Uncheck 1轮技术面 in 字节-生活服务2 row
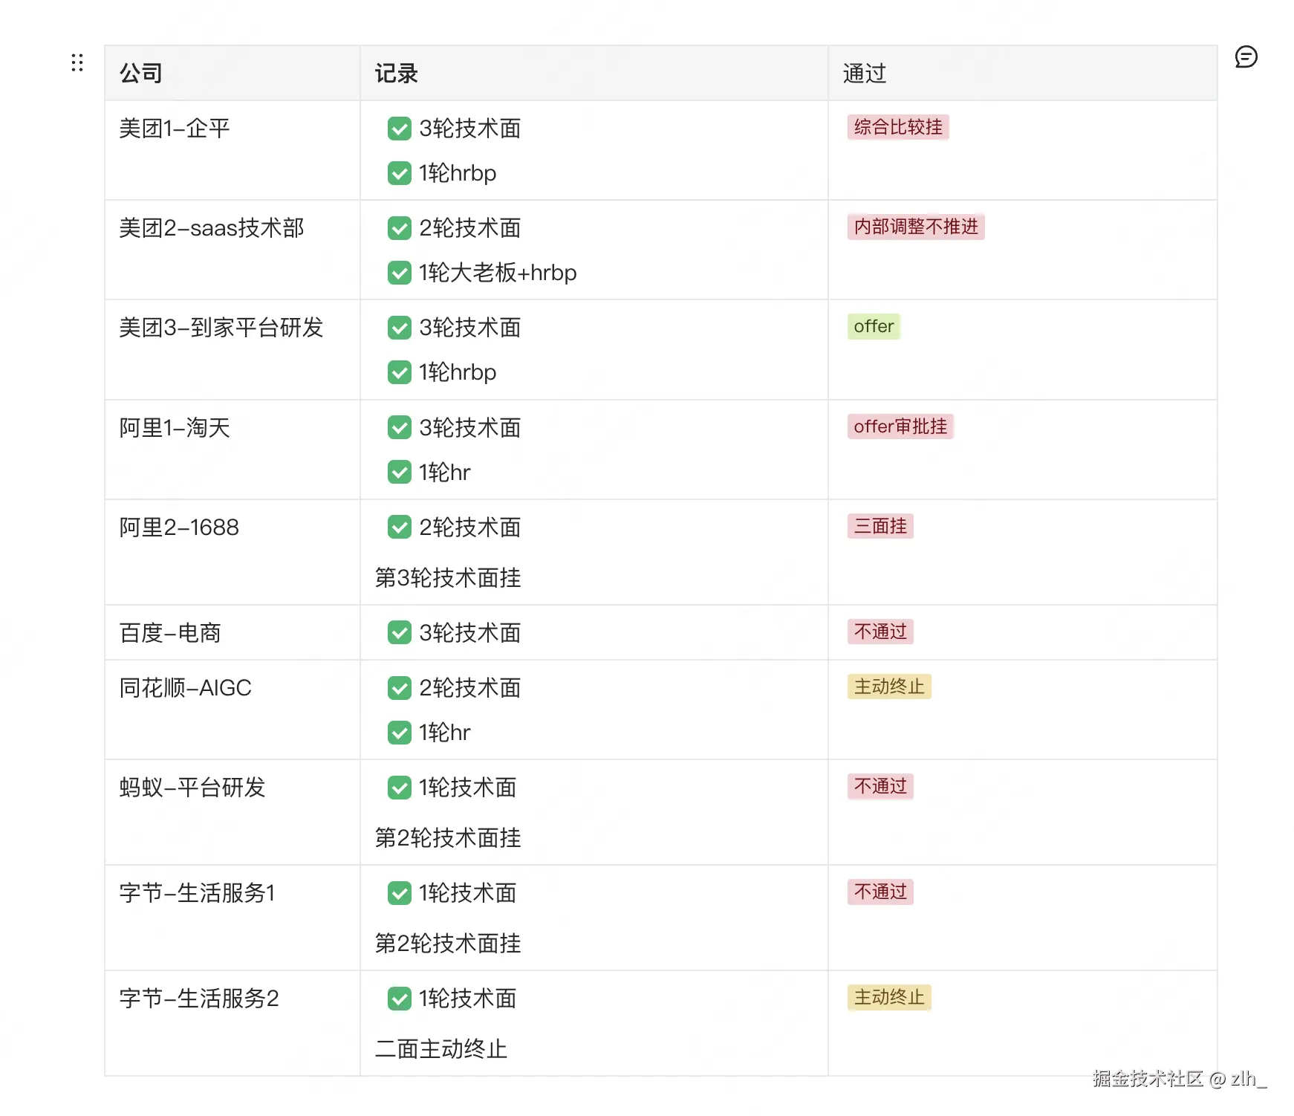 pos(400,998)
